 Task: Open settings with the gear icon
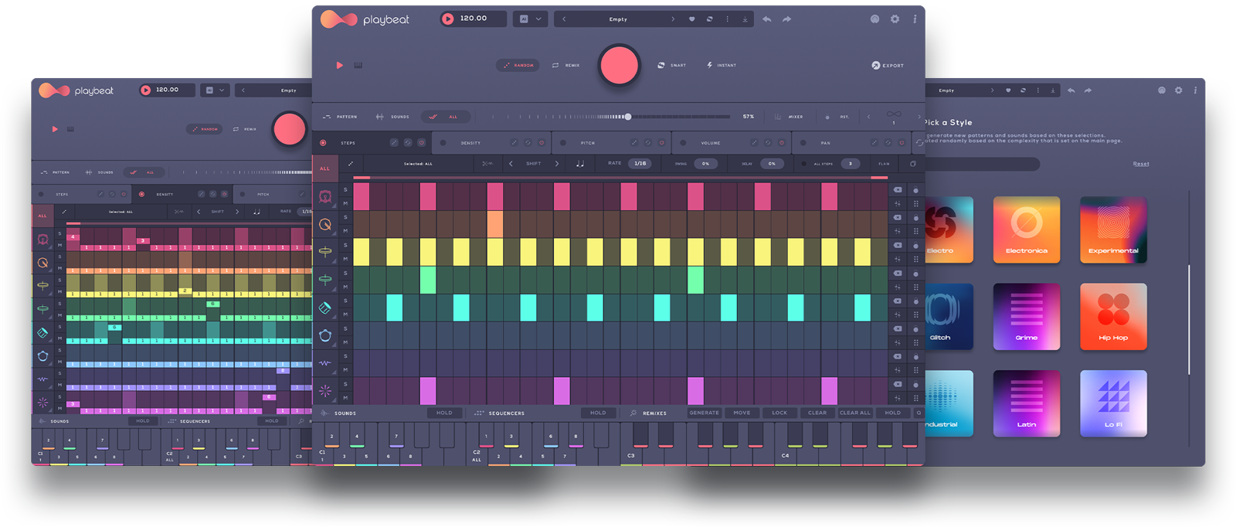(x=895, y=19)
